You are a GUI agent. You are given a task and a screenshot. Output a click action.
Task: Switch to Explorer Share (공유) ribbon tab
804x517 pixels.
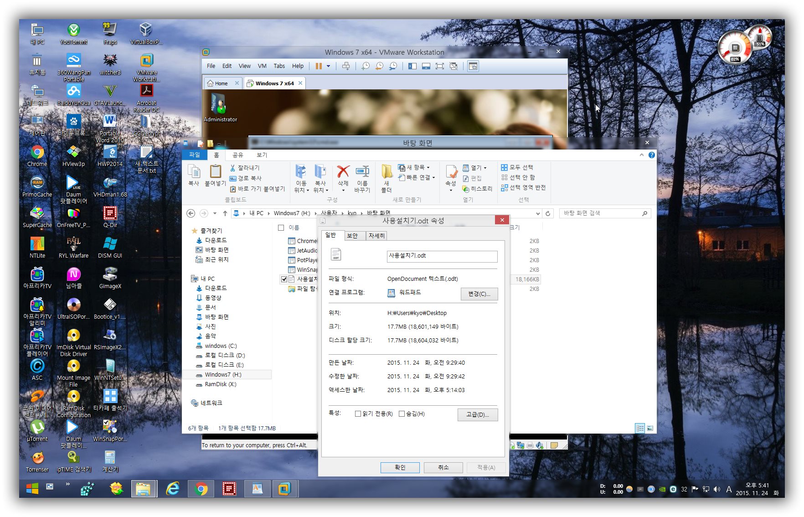(237, 155)
